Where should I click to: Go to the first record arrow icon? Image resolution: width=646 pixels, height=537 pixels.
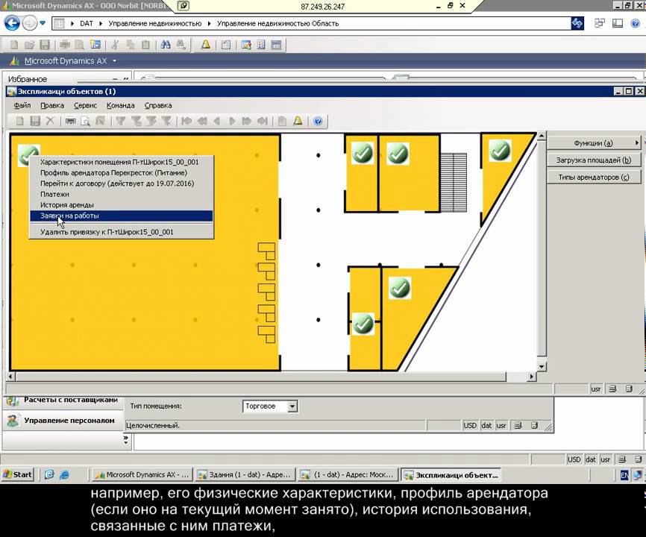[x=186, y=121]
